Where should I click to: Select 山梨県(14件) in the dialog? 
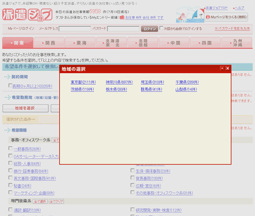click(186, 89)
